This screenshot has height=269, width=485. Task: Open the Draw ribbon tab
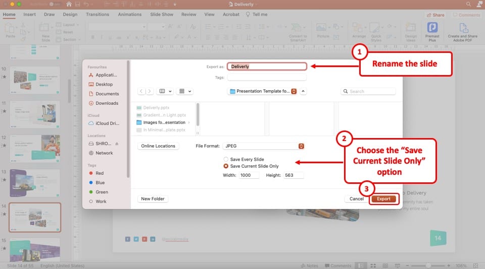49,15
